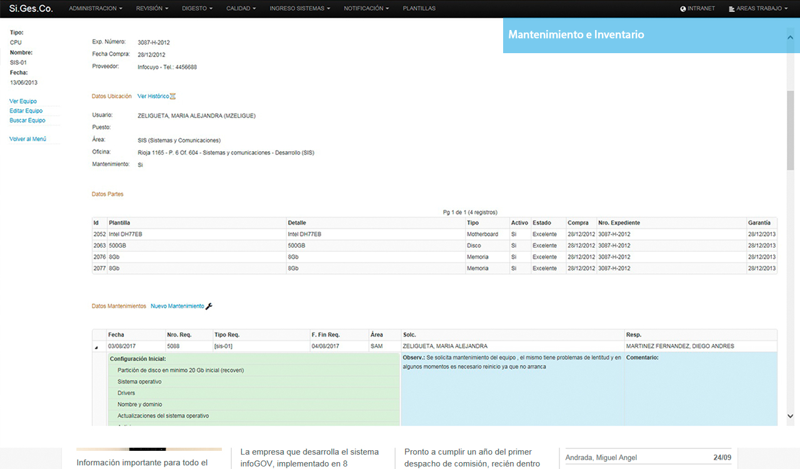This screenshot has width=800, height=469.
Task: Open the Calidad menu
Action: pos(241,9)
